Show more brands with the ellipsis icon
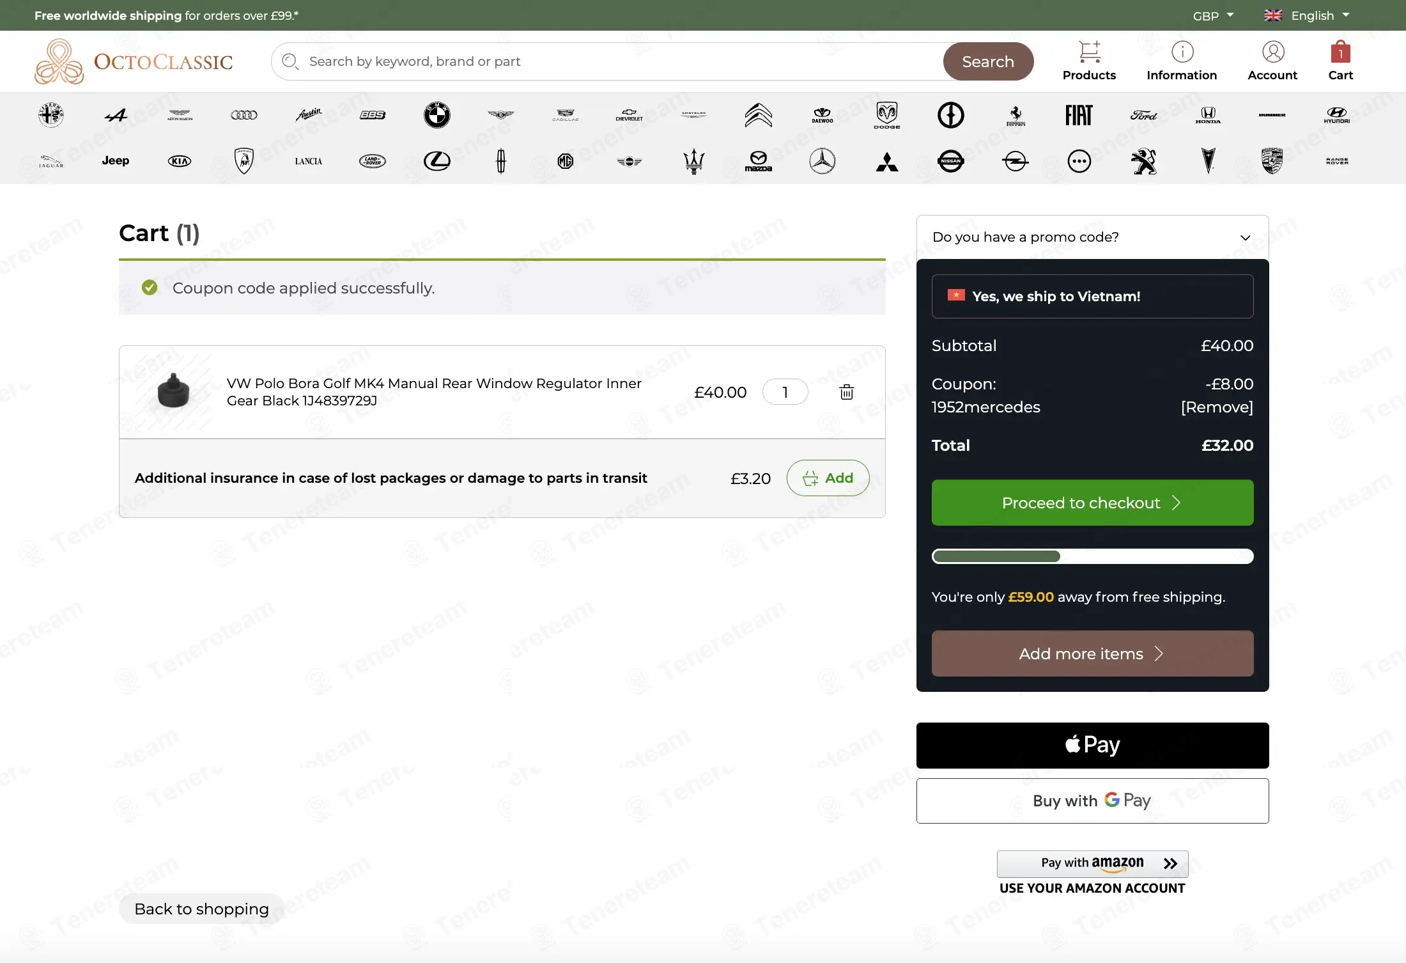 [1079, 161]
